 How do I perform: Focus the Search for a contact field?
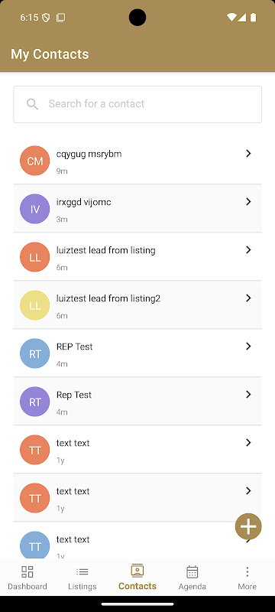click(137, 104)
